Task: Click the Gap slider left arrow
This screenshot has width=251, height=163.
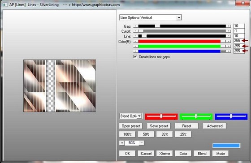Action: click(x=136, y=26)
